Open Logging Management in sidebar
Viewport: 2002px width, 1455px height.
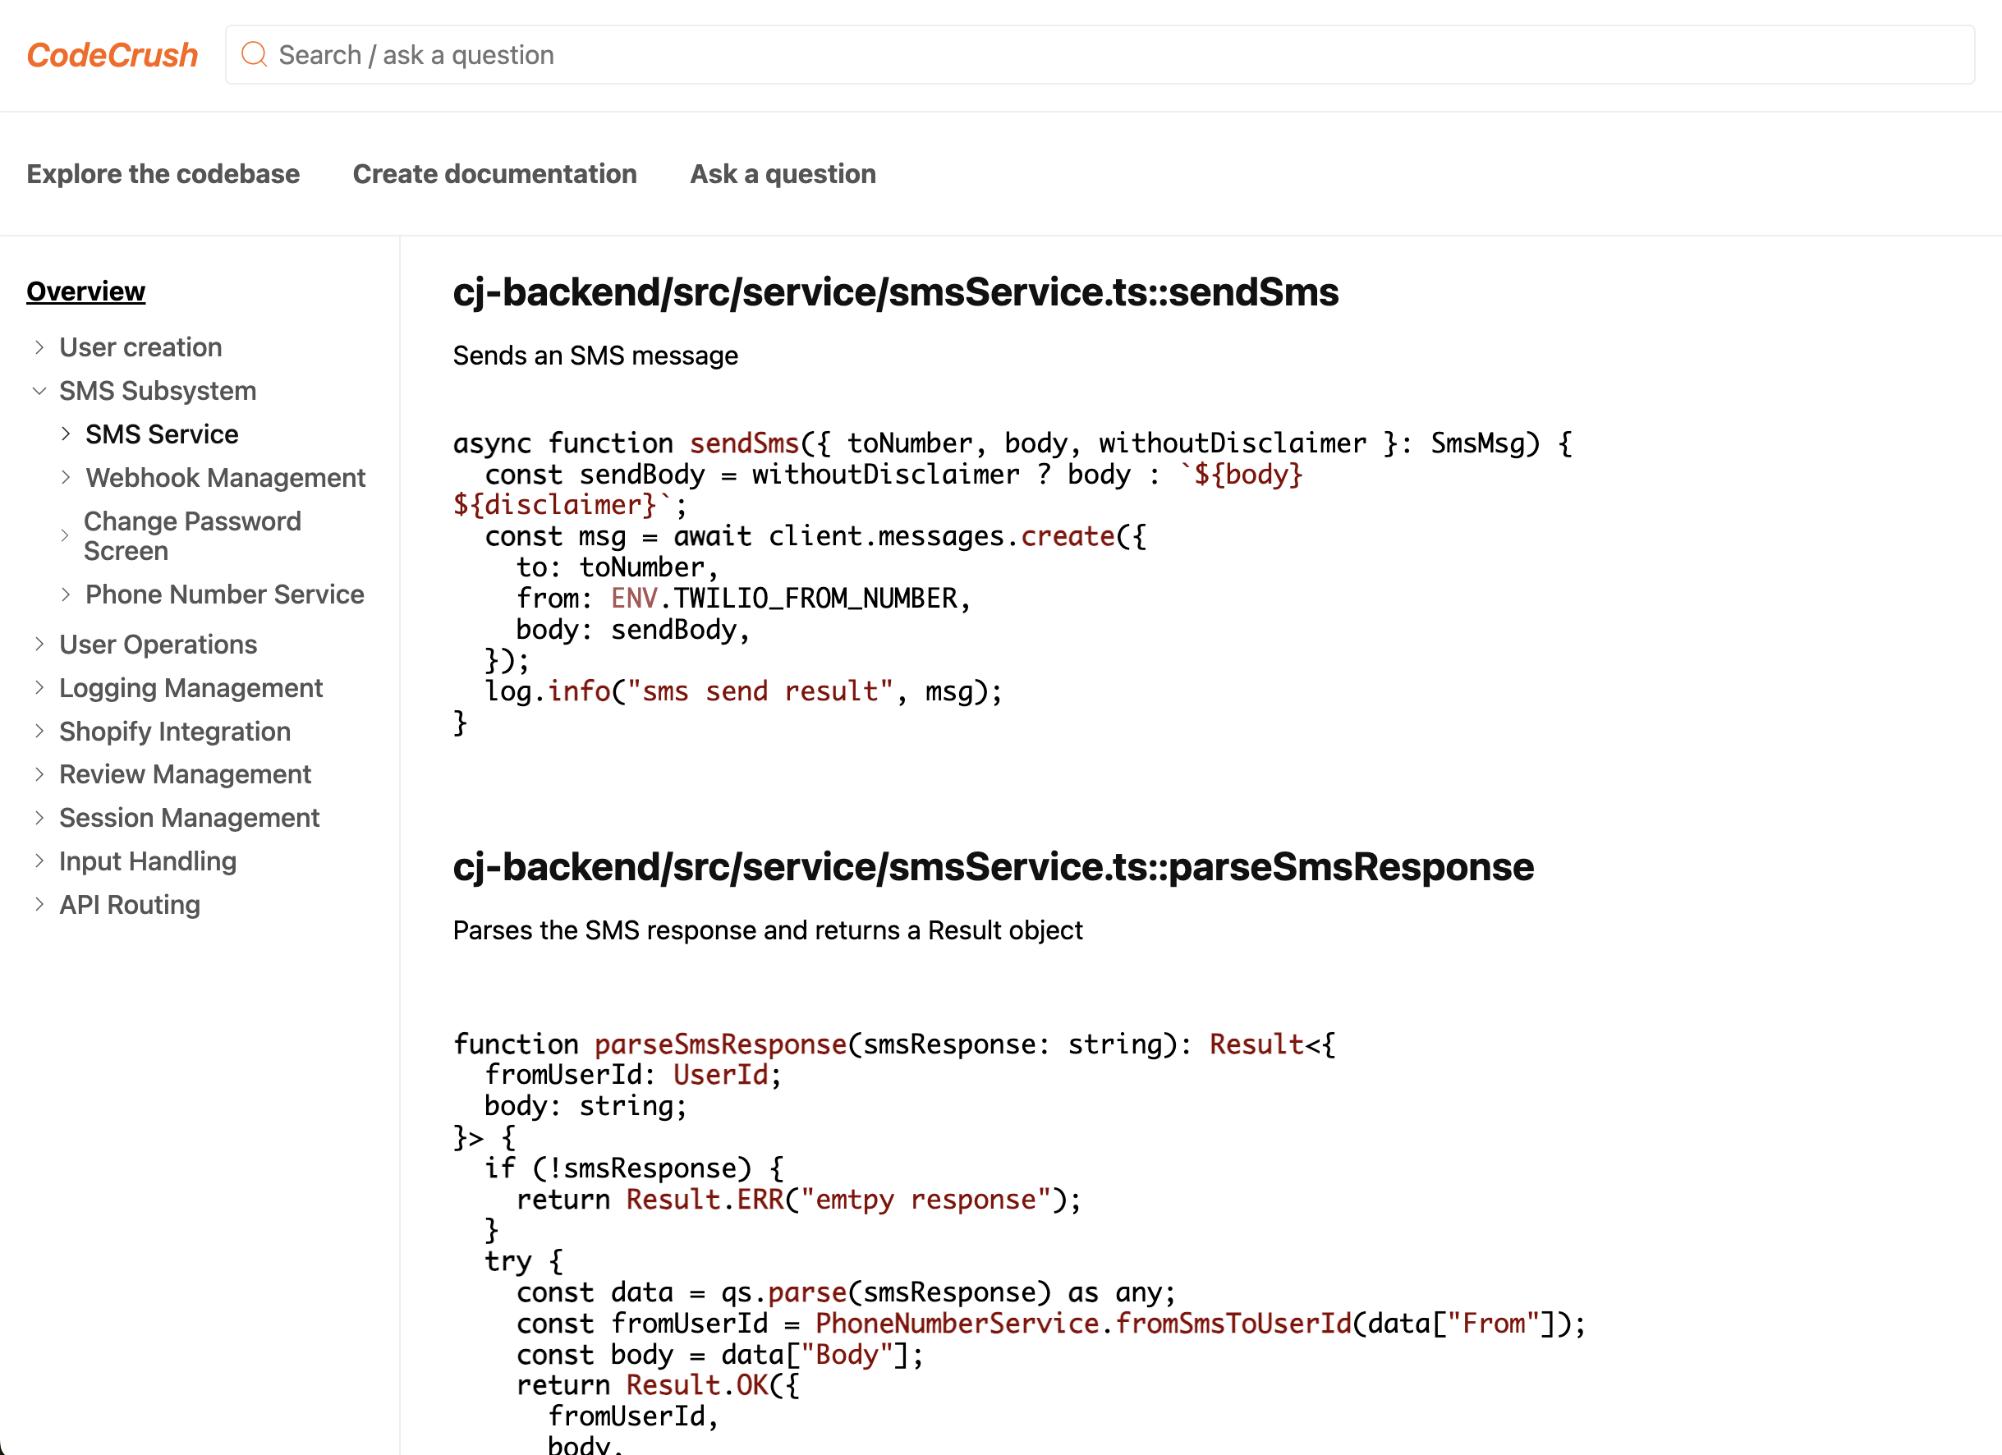(191, 688)
